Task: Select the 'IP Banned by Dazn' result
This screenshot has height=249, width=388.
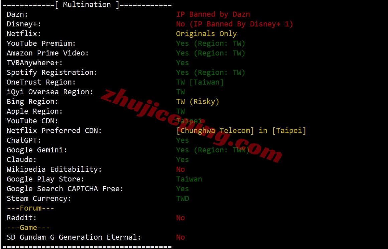Action: [x=213, y=14]
